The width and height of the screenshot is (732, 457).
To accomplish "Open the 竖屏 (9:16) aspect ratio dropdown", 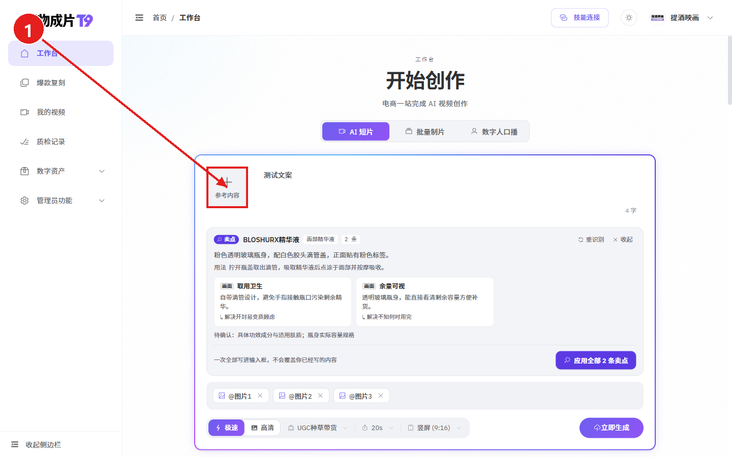I will pyautogui.click(x=435, y=428).
